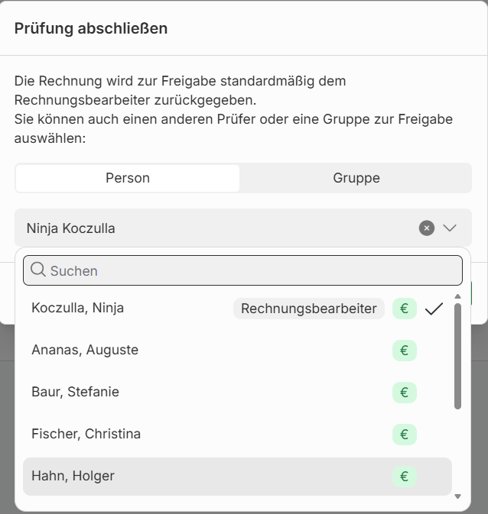Click the Suchen search field
The image size is (488, 514).
click(x=252, y=270)
